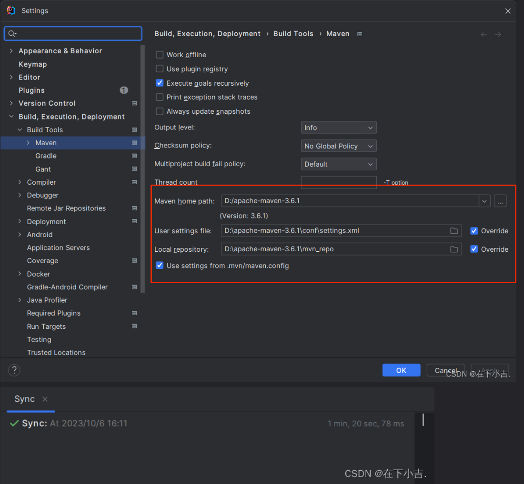524x484 pixels.
Task: Select Testing in settings tree
Action: tap(39, 339)
